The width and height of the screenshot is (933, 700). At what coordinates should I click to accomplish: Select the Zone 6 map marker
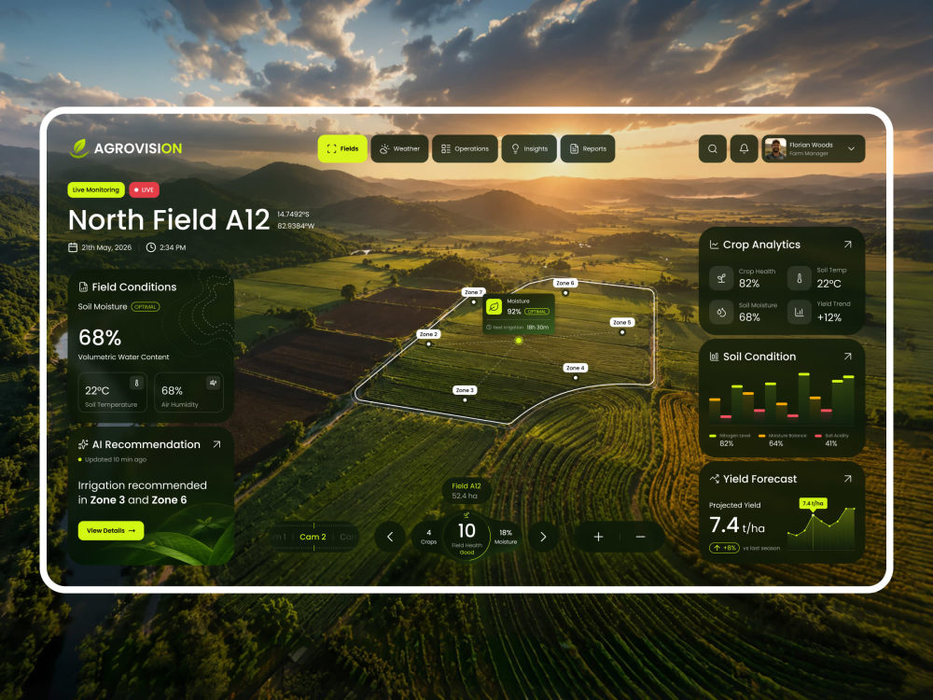(565, 284)
